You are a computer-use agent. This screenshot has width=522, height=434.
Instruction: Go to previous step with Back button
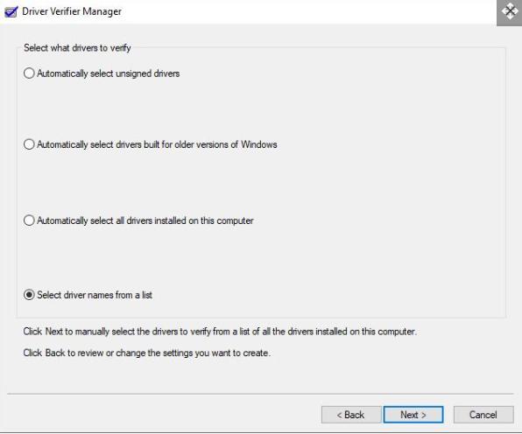[x=351, y=415]
